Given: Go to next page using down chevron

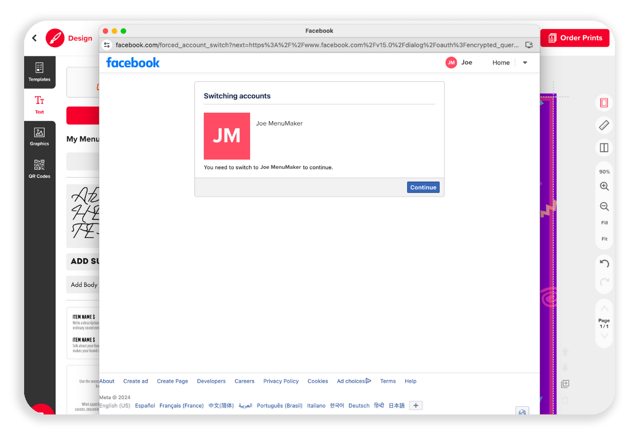Looking at the screenshot, I should pos(604,336).
